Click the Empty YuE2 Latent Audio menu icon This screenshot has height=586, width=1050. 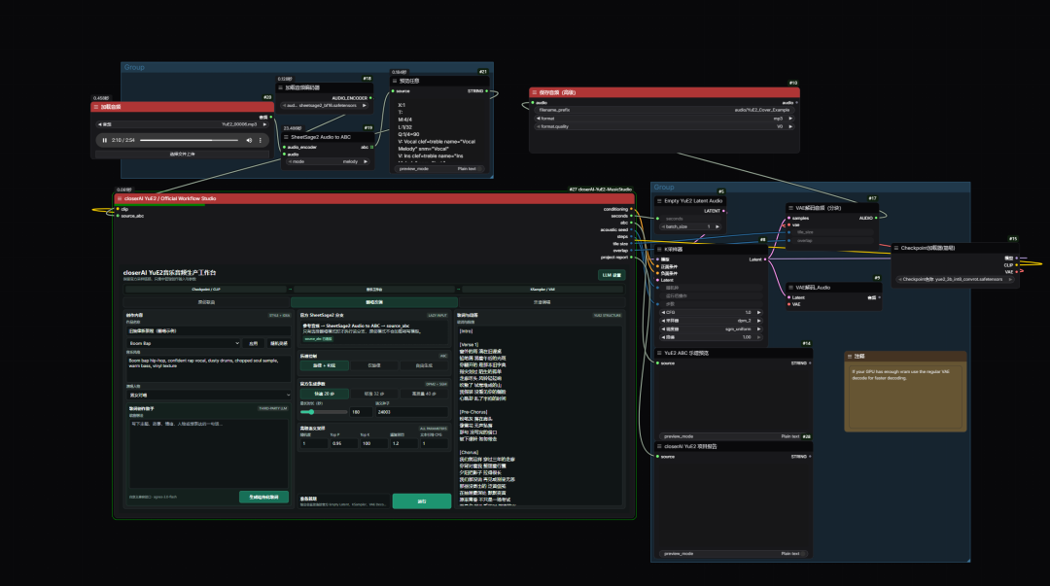coord(659,201)
